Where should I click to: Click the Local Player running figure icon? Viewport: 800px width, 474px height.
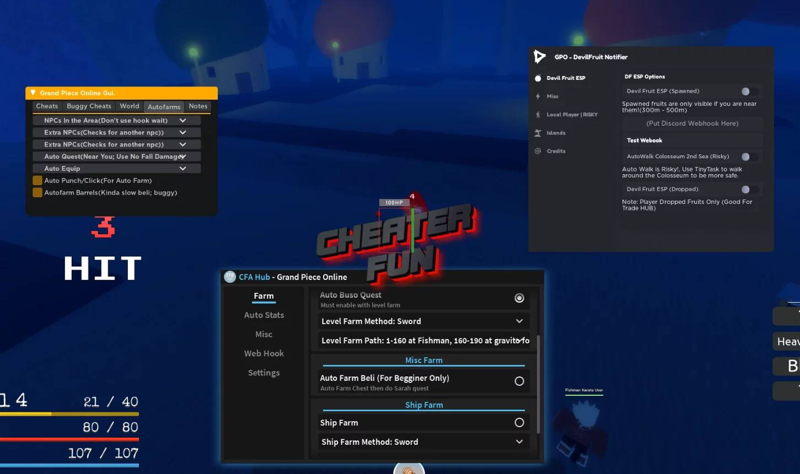click(x=538, y=115)
